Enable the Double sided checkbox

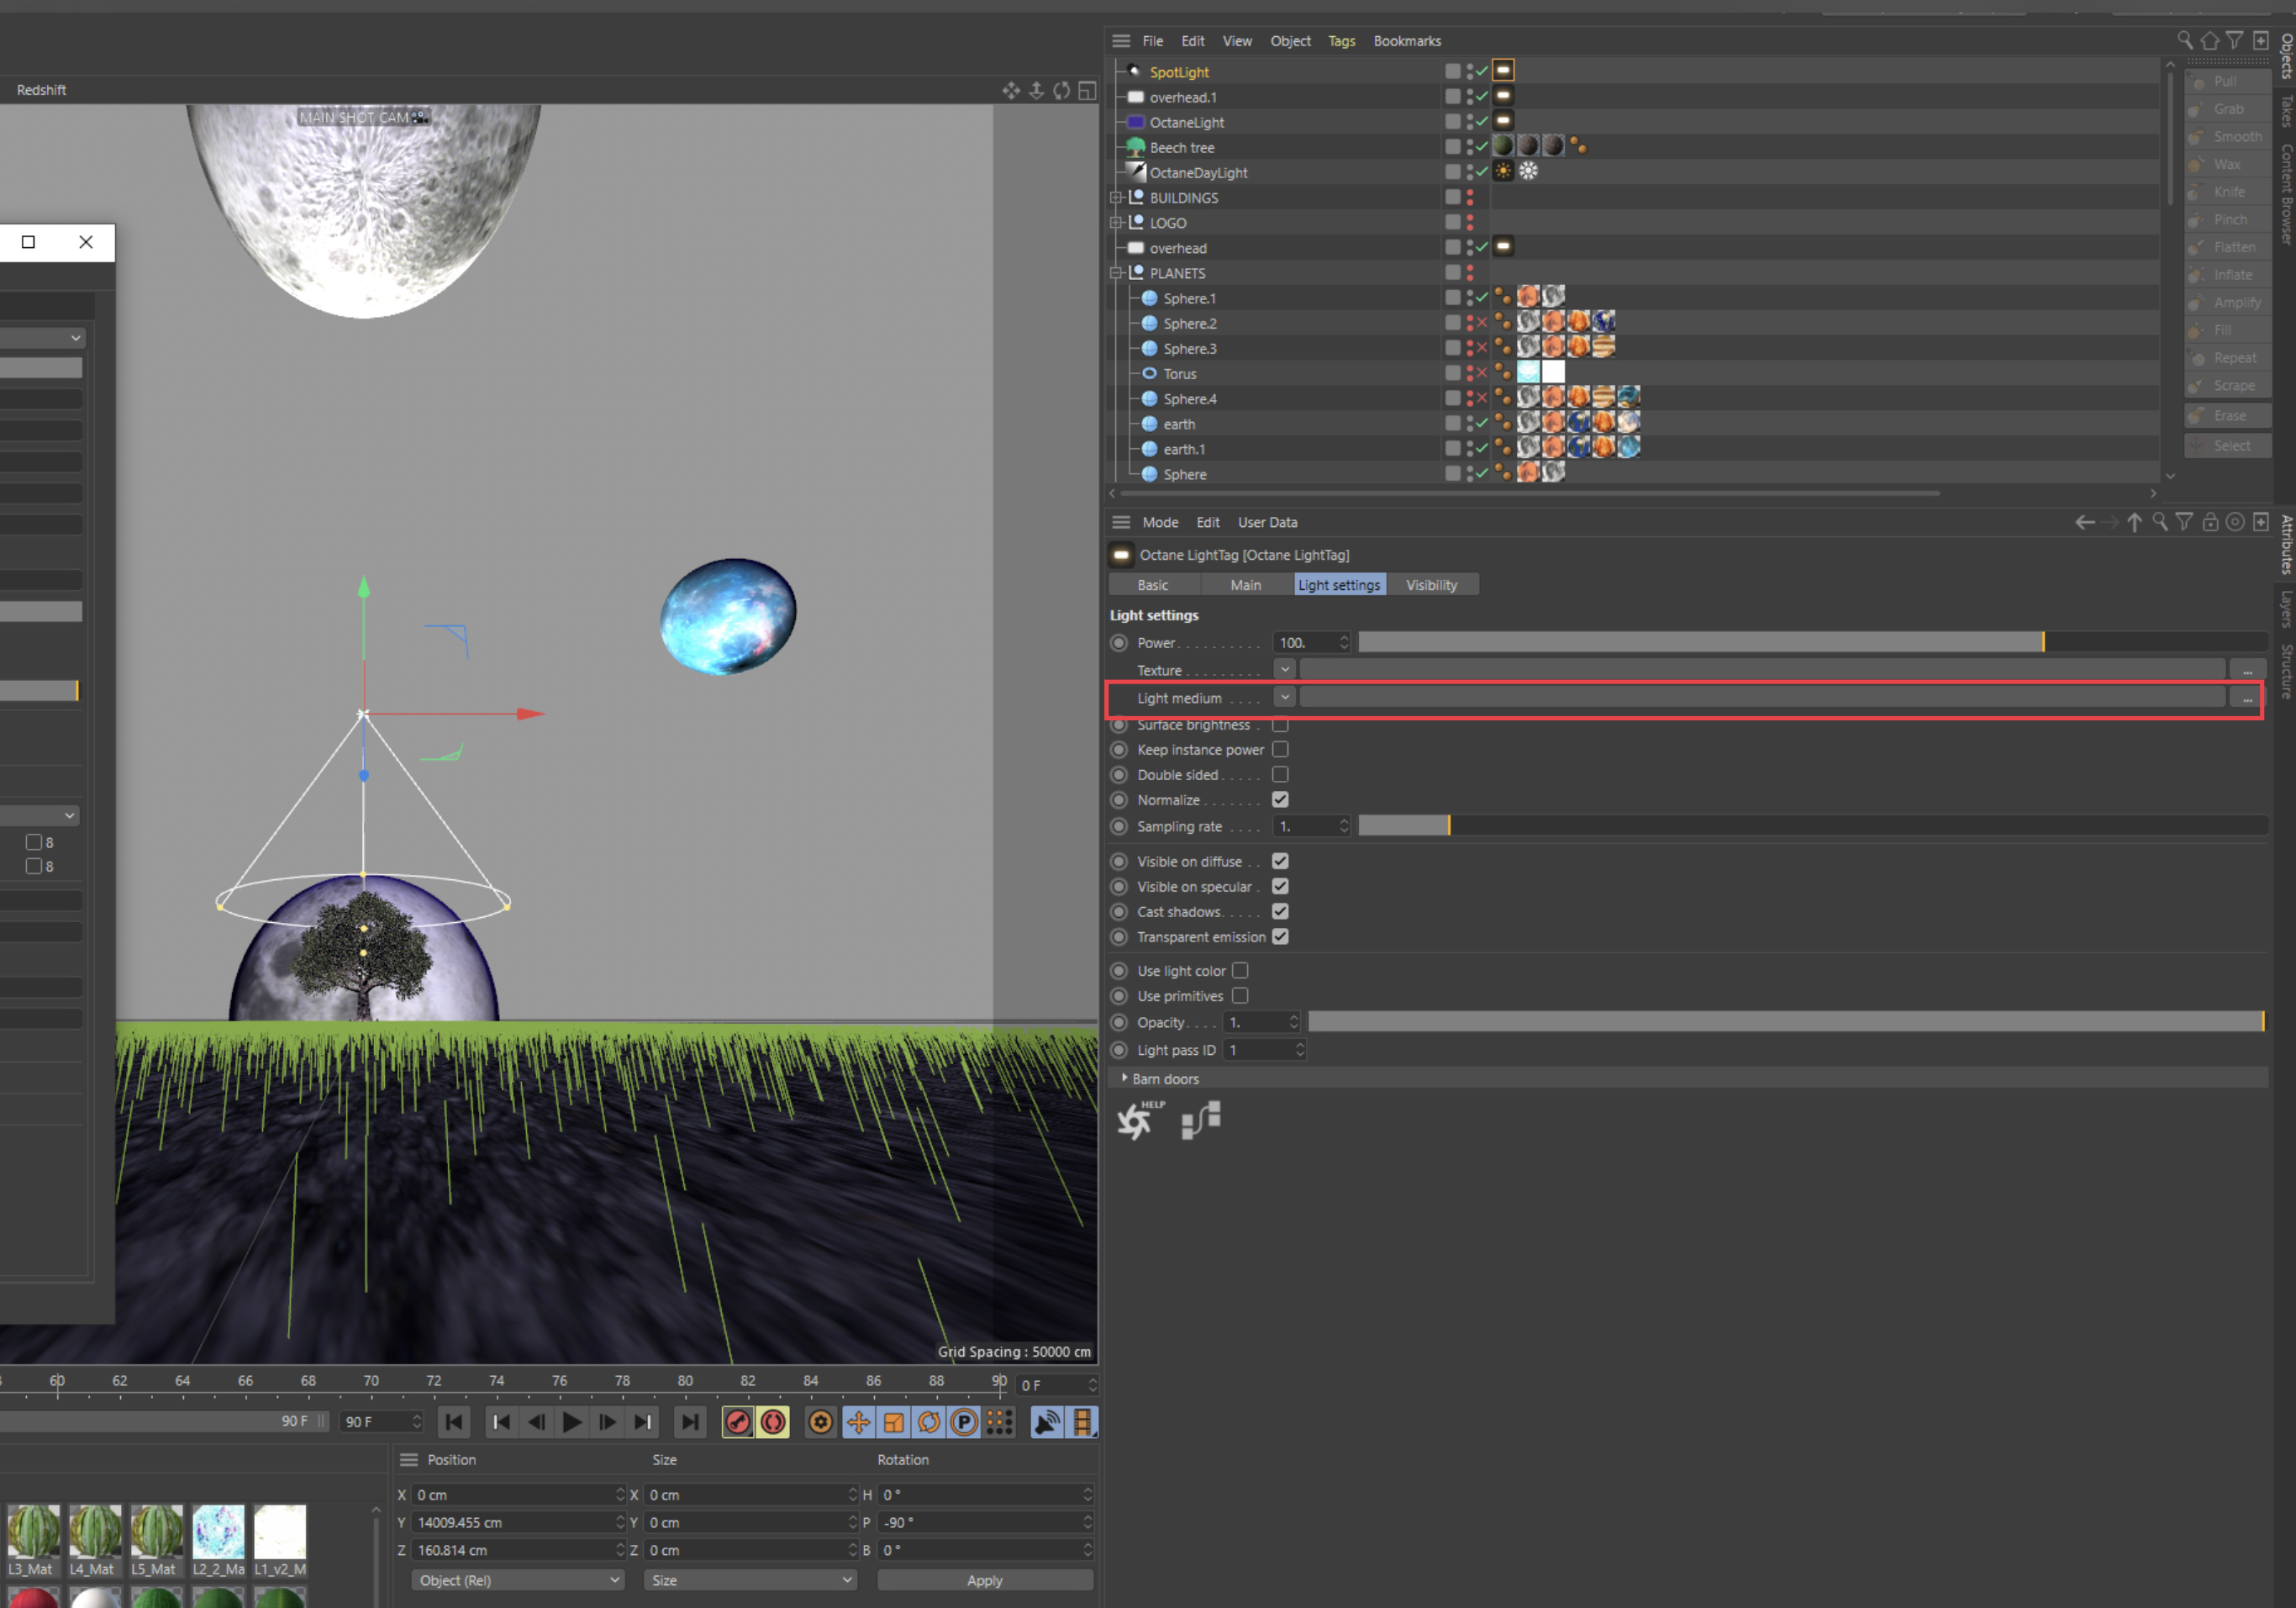click(x=1280, y=775)
